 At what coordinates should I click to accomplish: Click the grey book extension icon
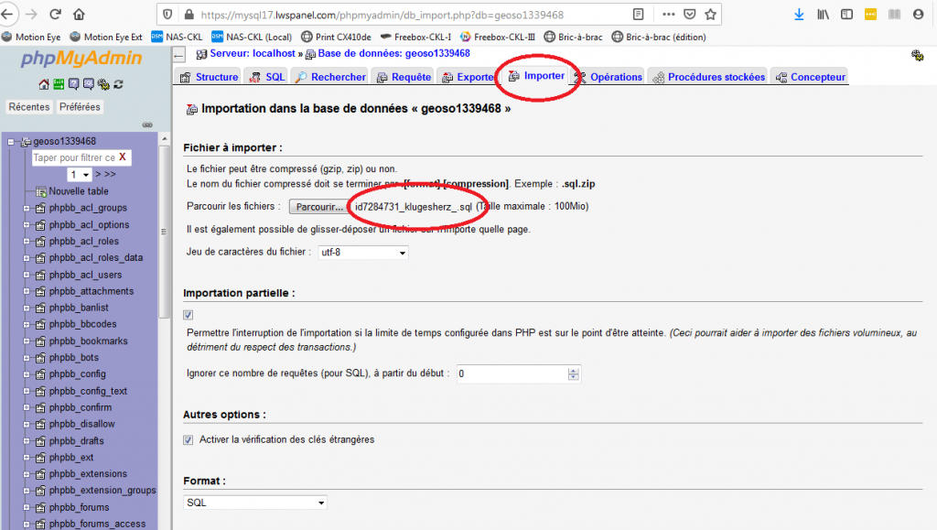895,15
